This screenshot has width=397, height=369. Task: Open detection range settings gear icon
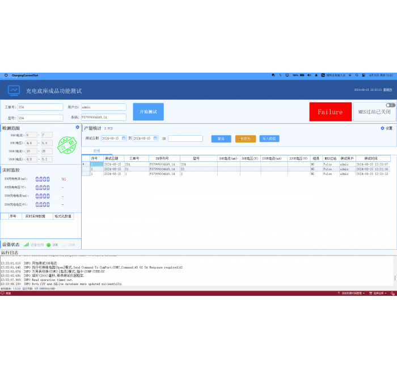78,127
